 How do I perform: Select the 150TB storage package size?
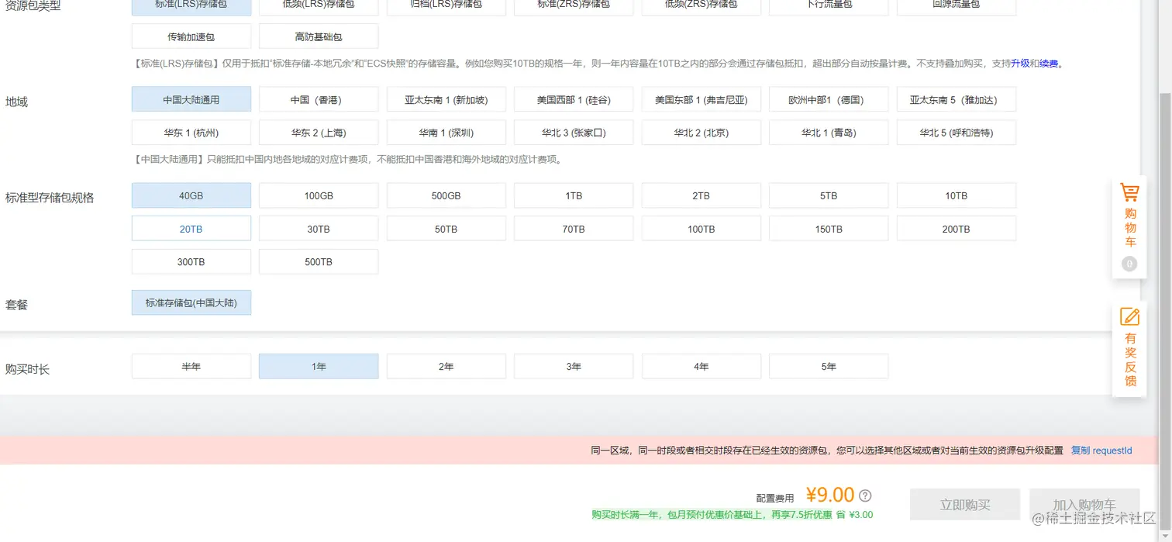829,229
